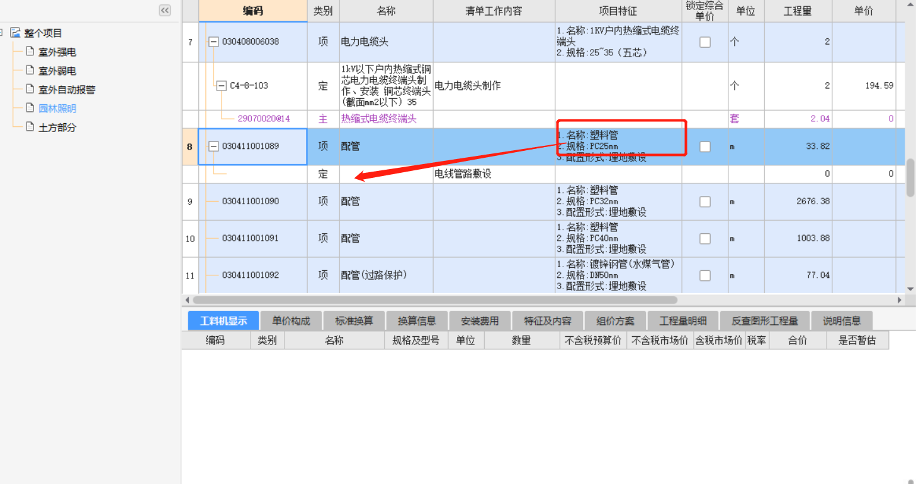Image resolution: width=916 pixels, height=484 pixels.
Task: Click the 整个项目 root project icon
Action: pyautogui.click(x=16, y=33)
